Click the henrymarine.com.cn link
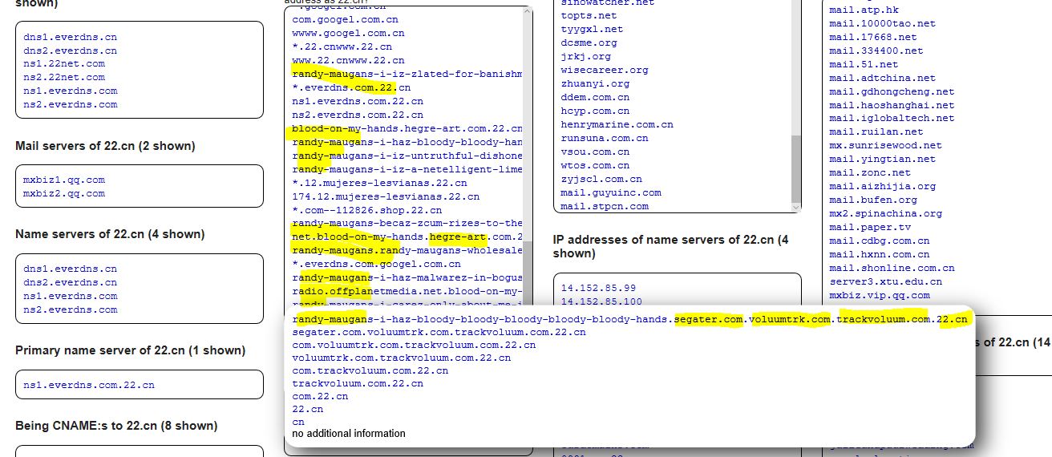The image size is (1052, 457). 617,124
